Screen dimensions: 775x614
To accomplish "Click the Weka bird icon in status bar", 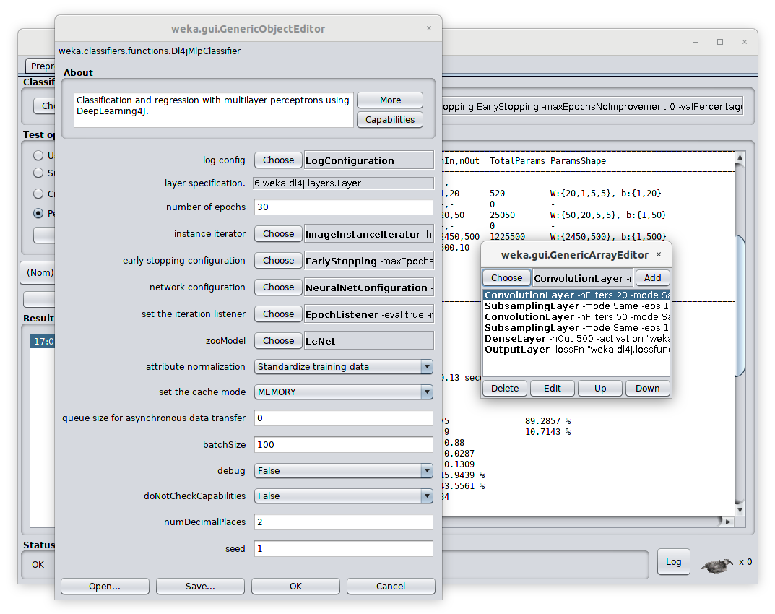I will tap(716, 565).
